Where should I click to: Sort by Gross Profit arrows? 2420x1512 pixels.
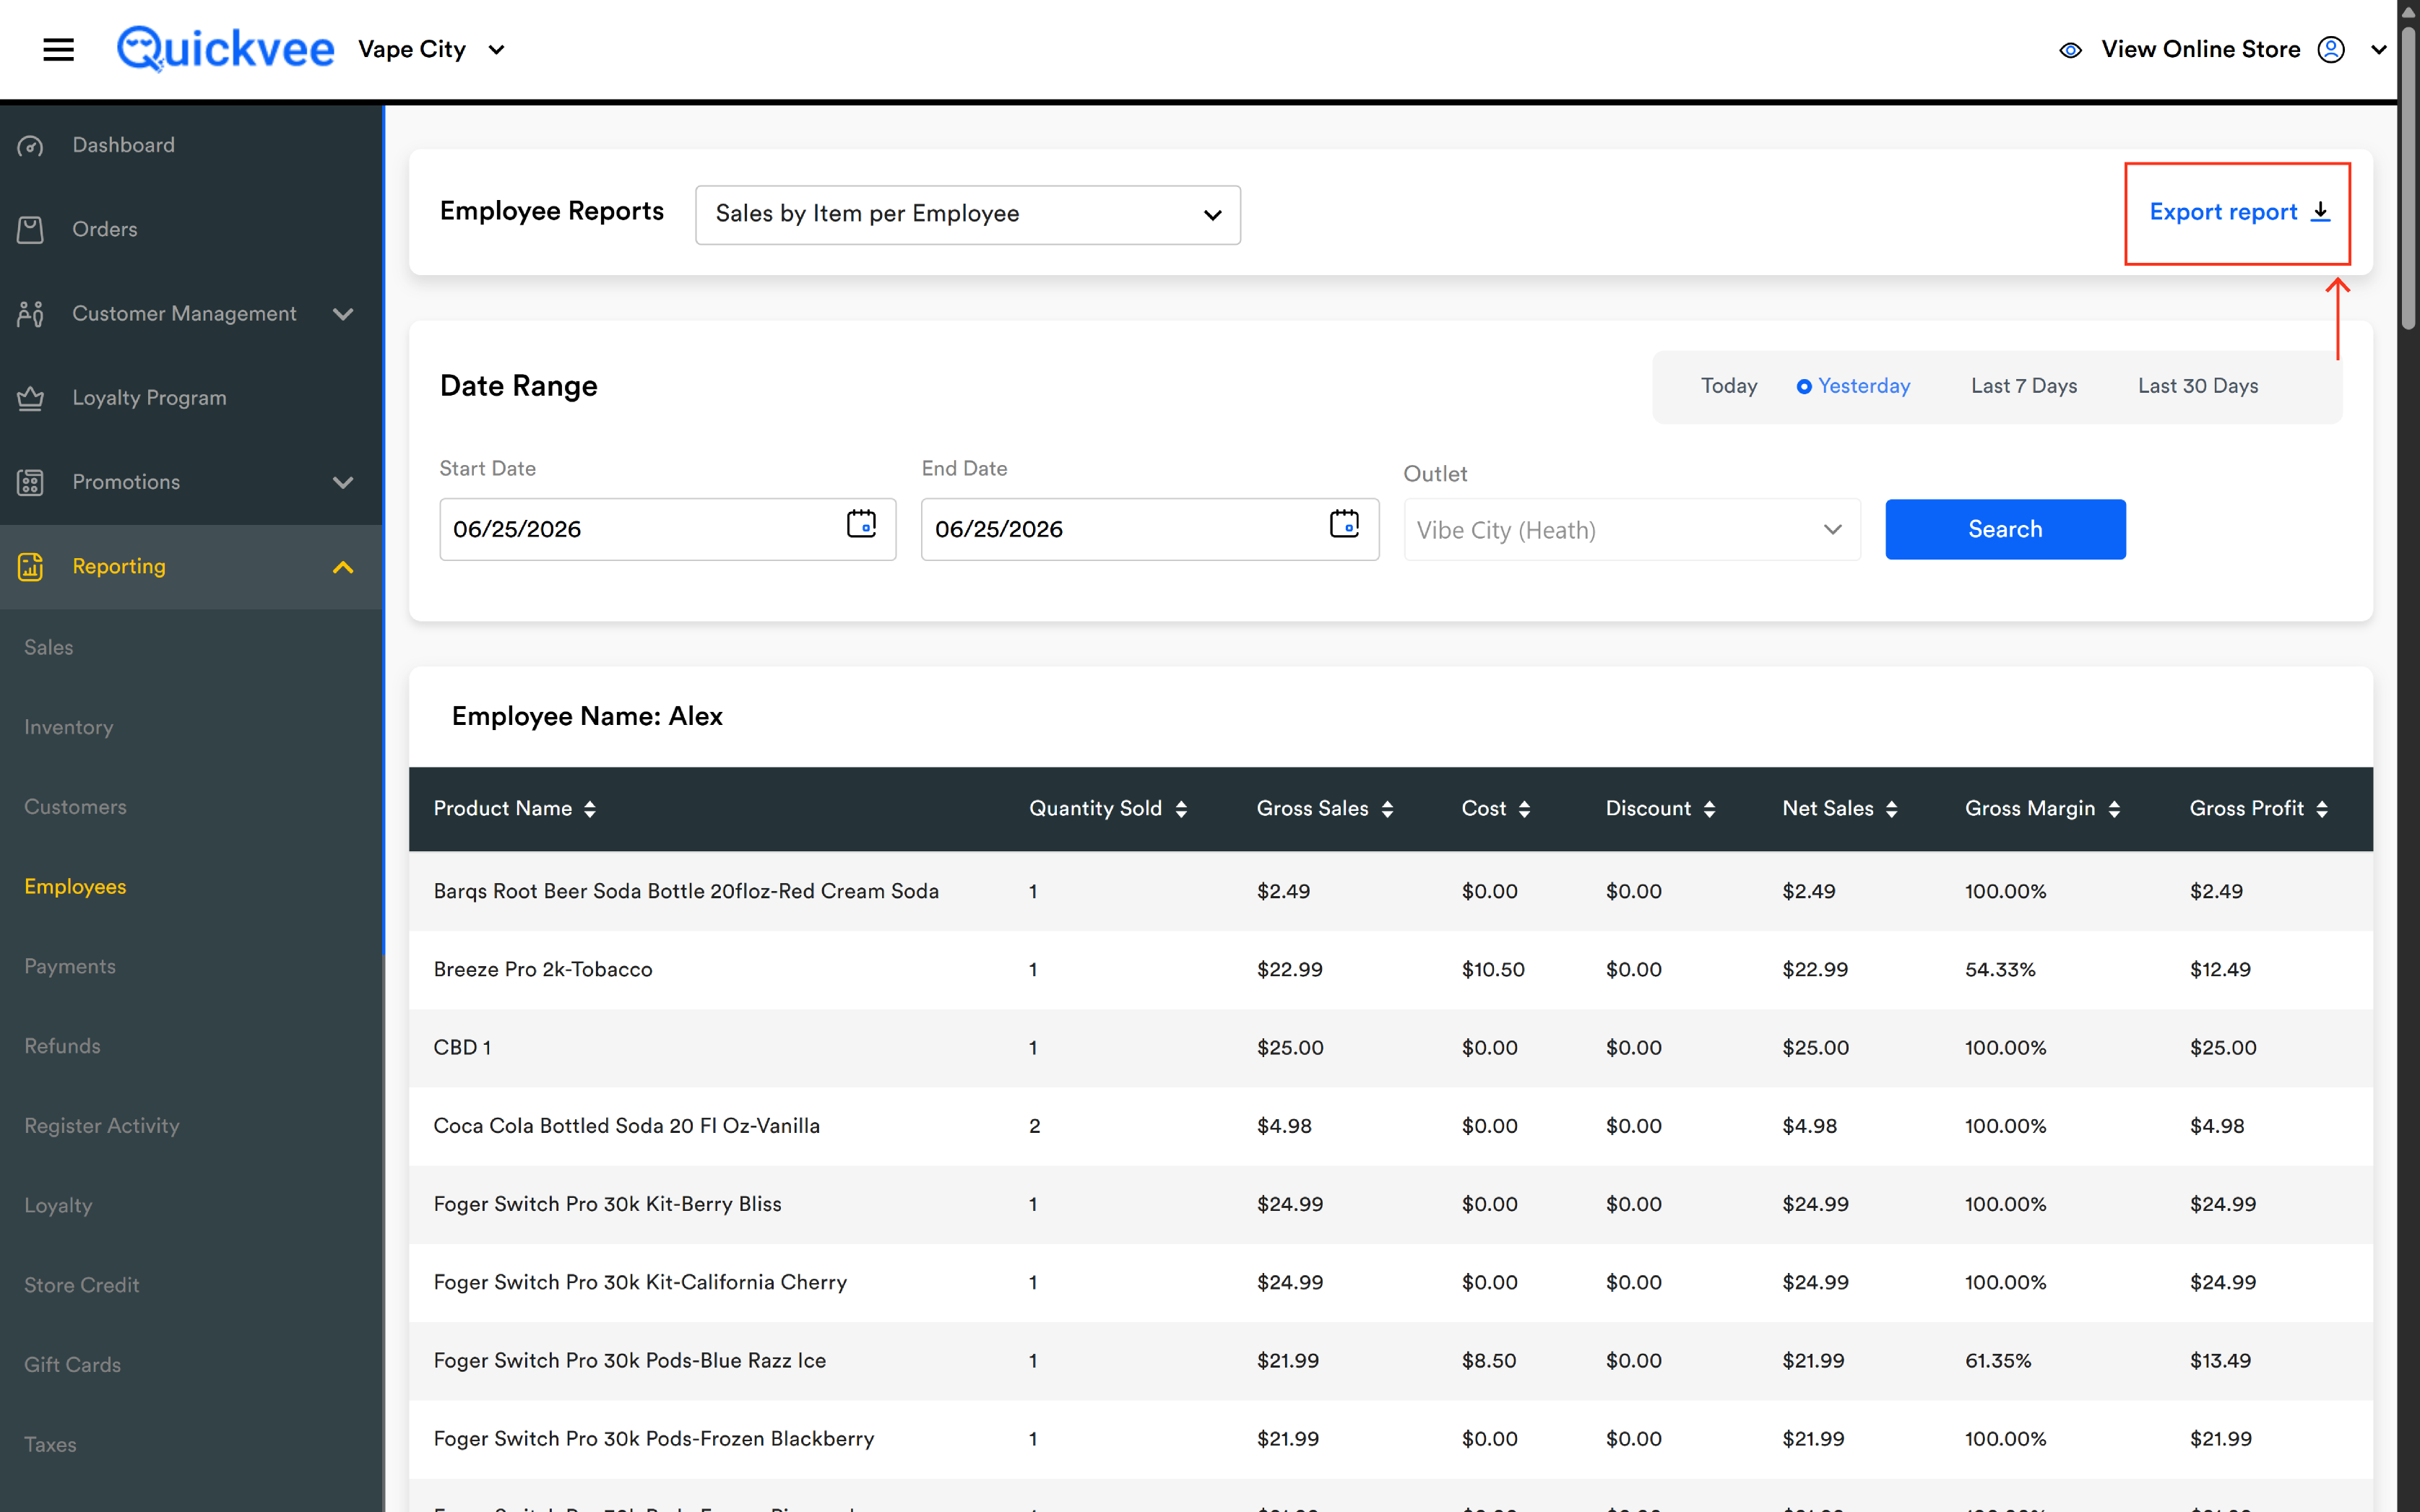pos(2322,809)
